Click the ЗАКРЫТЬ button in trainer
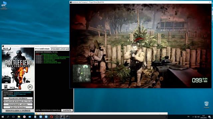Screen dimensions: 213x119 tap(67, 110)
